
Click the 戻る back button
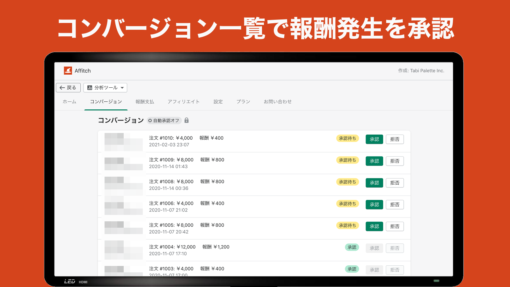click(x=68, y=87)
